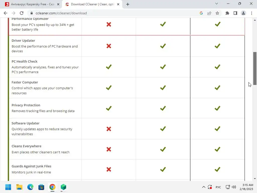Click the Chrome icon in the taskbar

(52, 187)
